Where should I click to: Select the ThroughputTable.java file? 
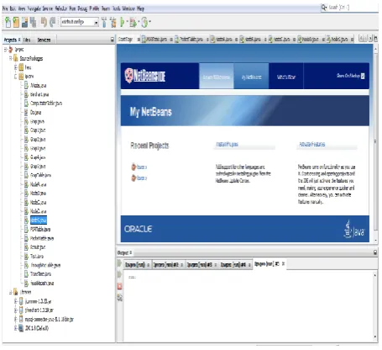pos(45,265)
